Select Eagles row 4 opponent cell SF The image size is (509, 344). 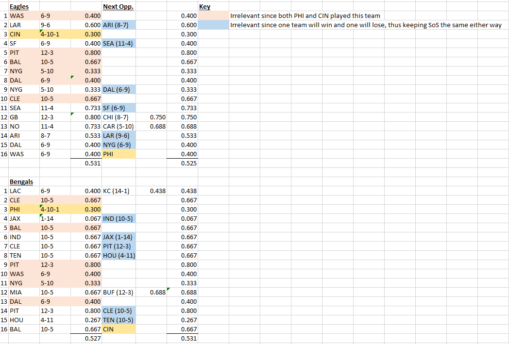[x=24, y=44]
